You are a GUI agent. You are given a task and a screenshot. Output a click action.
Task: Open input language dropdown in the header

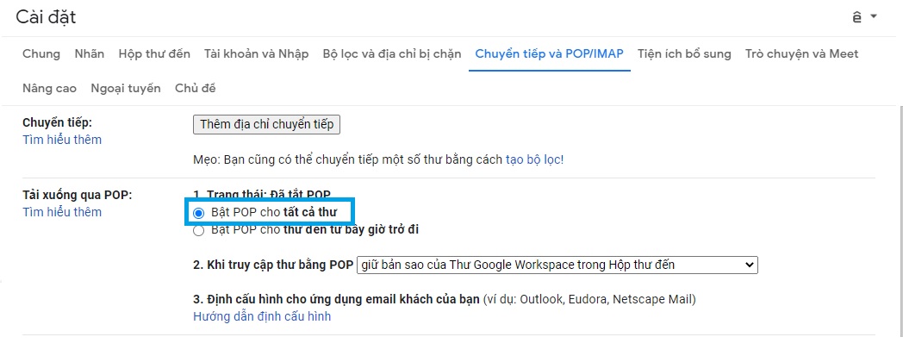click(x=865, y=16)
